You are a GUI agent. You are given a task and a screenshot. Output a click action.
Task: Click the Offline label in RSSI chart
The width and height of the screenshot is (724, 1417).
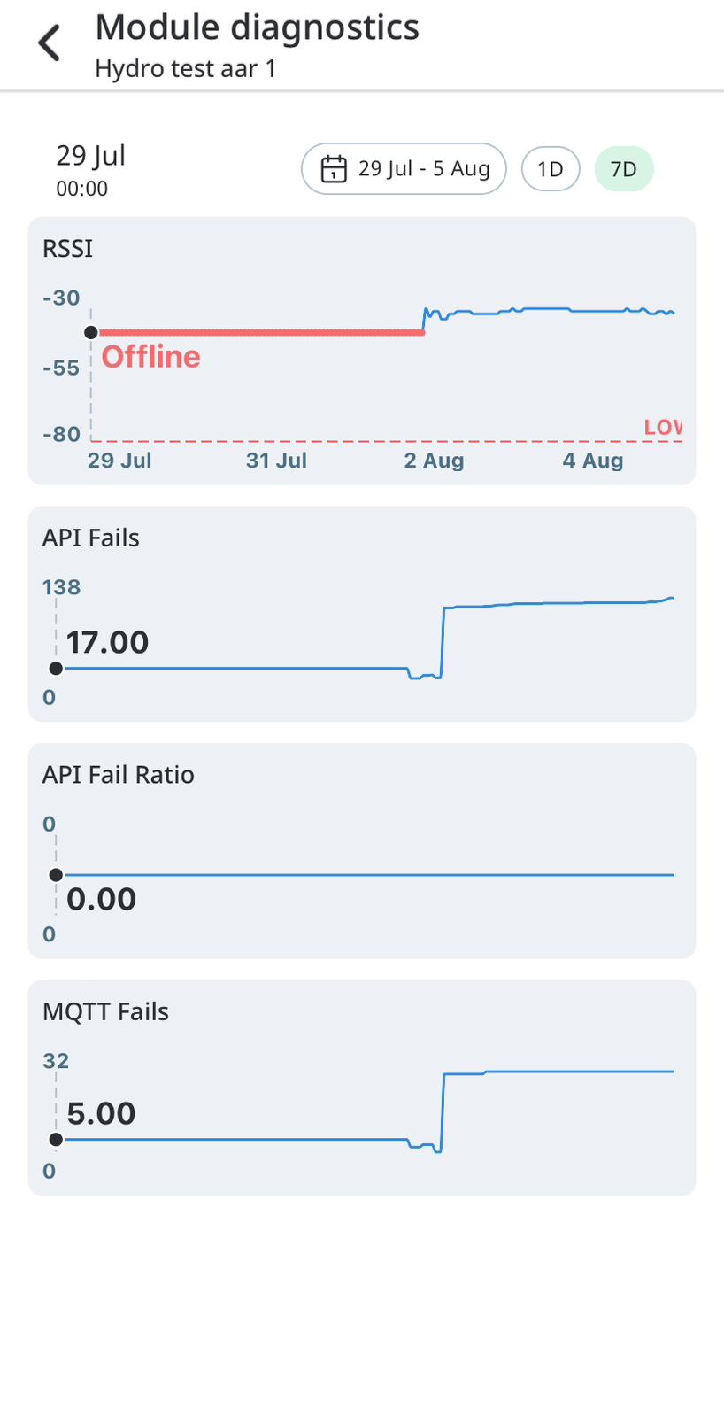(150, 357)
